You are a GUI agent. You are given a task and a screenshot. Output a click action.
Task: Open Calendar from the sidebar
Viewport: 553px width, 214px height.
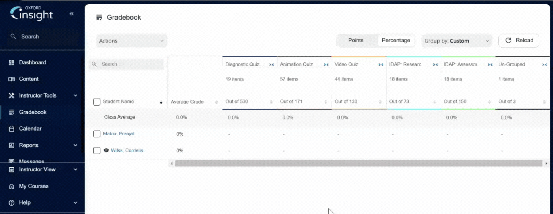[30, 129]
